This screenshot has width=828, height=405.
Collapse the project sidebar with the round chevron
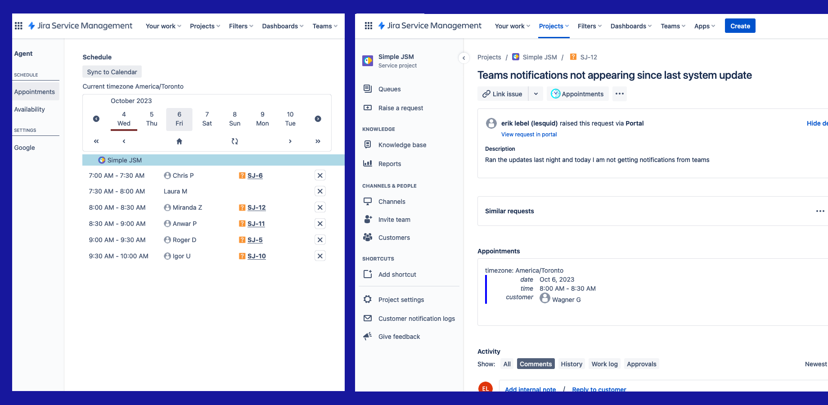click(x=464, y=58)
